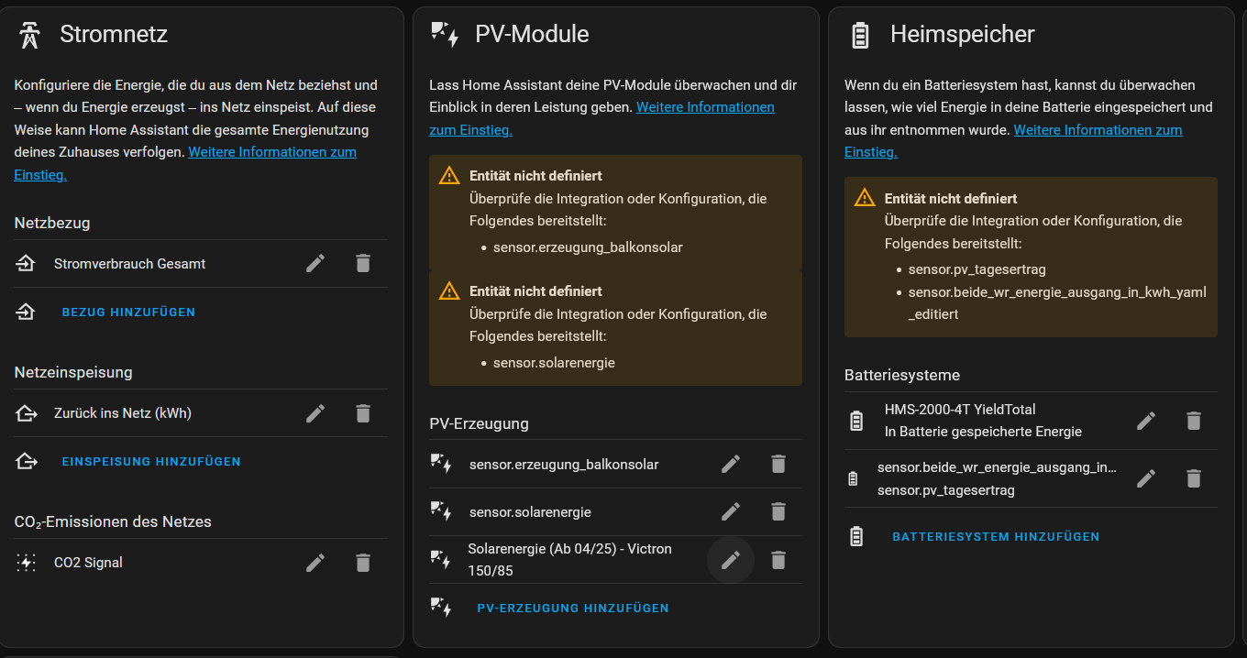Delete sensor.erzeugung_balkonsolar PV source
Viewport: 1247px width, 658px height.
[x=778, y=465]
